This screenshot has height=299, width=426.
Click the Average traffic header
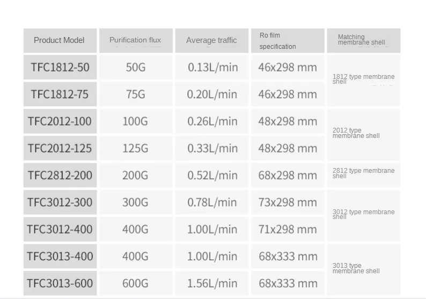[211, 40]
